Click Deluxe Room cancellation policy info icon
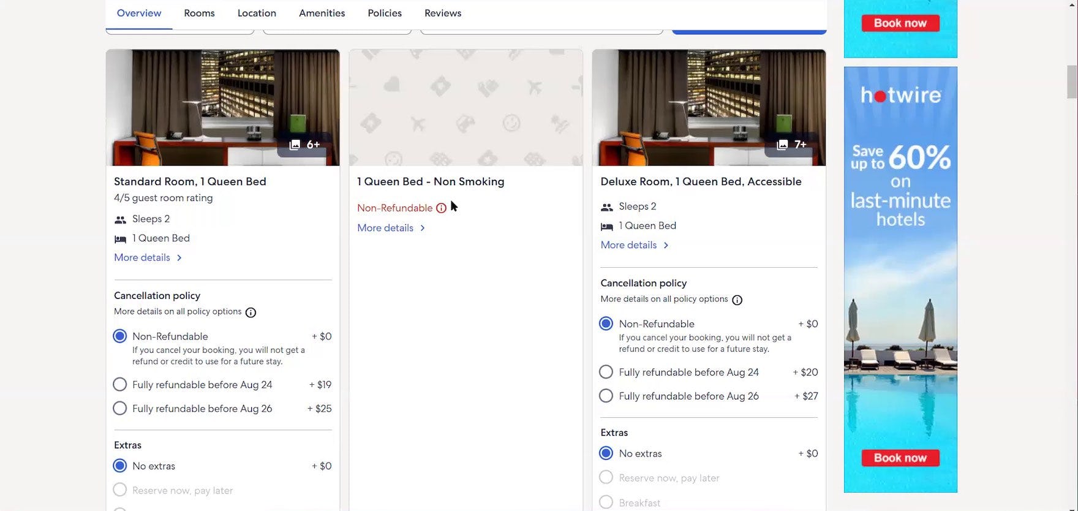The width and height of the screenshot is (1078, 511). pyautogui.click(x=737, y=300)
